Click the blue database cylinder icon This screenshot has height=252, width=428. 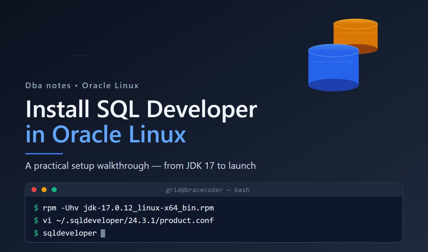(x=334, y=68)
